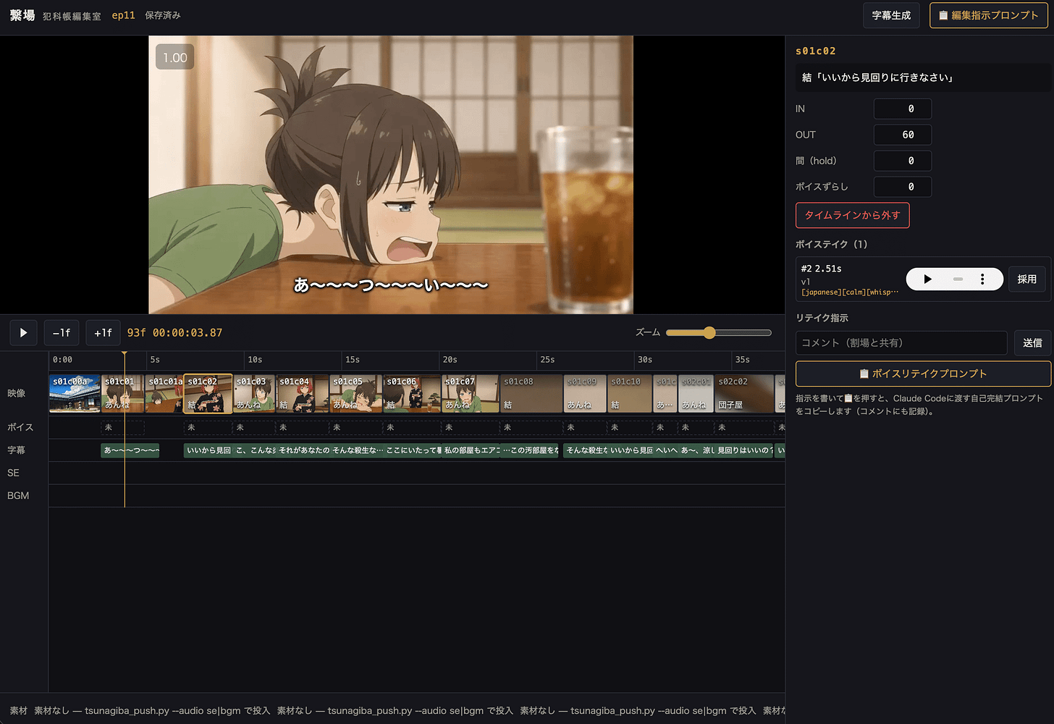Click the ボイスリテイクプロンプト button

click(923, 374)
